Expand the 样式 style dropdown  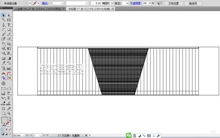[x=127, y=3]
